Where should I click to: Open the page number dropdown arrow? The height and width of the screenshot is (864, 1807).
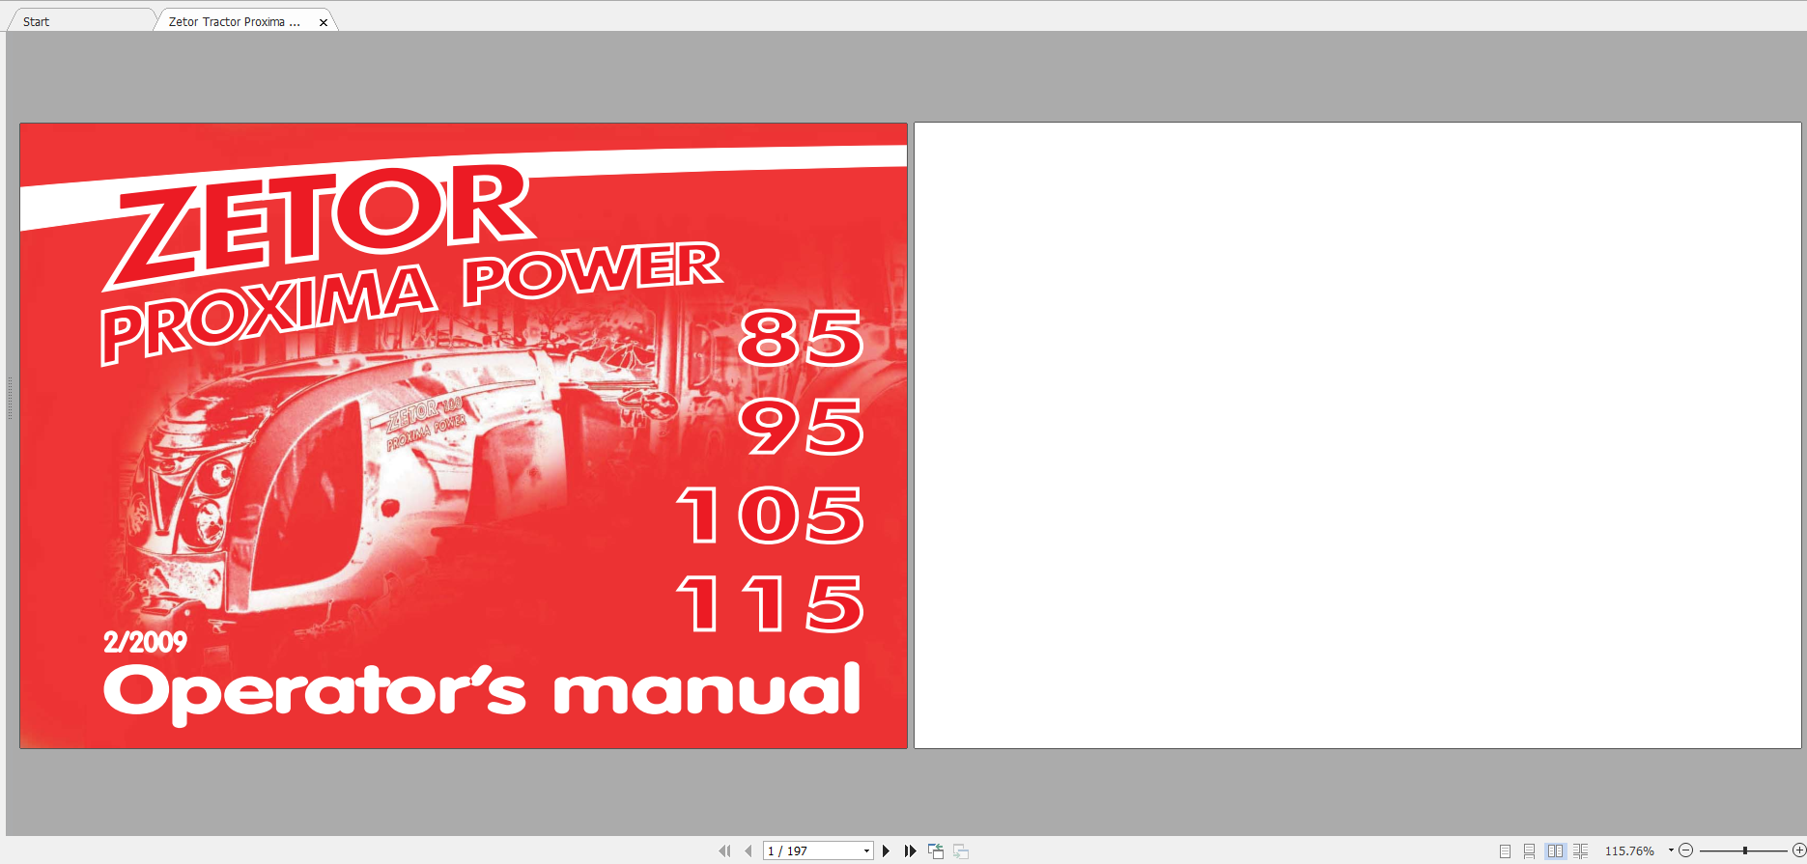coord(867,850)
